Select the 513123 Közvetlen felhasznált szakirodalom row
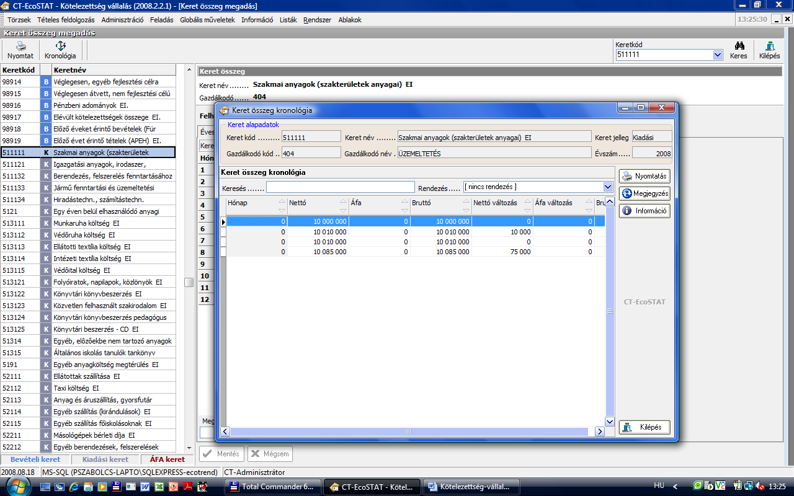The height and width of the screenshot is (496, 794). click(88, 305)
